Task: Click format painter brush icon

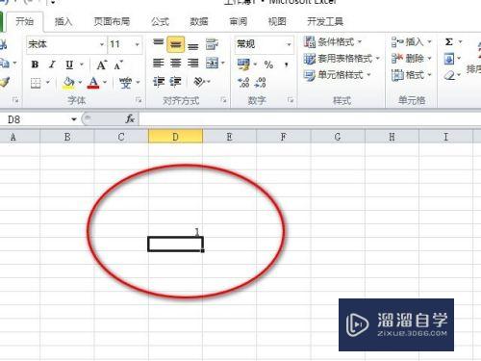Action: [4, 82]
